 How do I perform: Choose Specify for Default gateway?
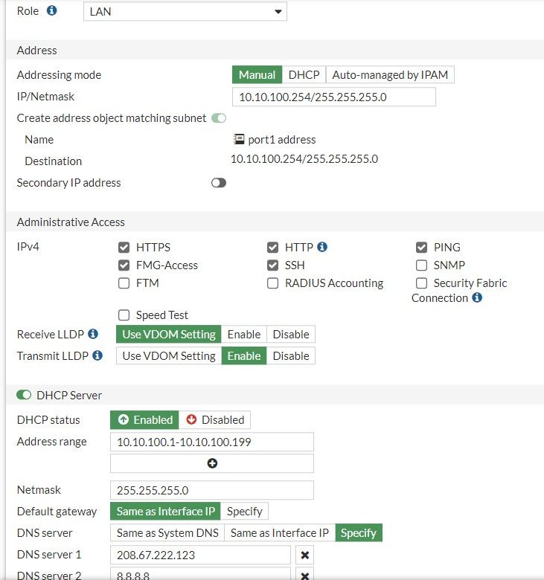coord(244,512)
